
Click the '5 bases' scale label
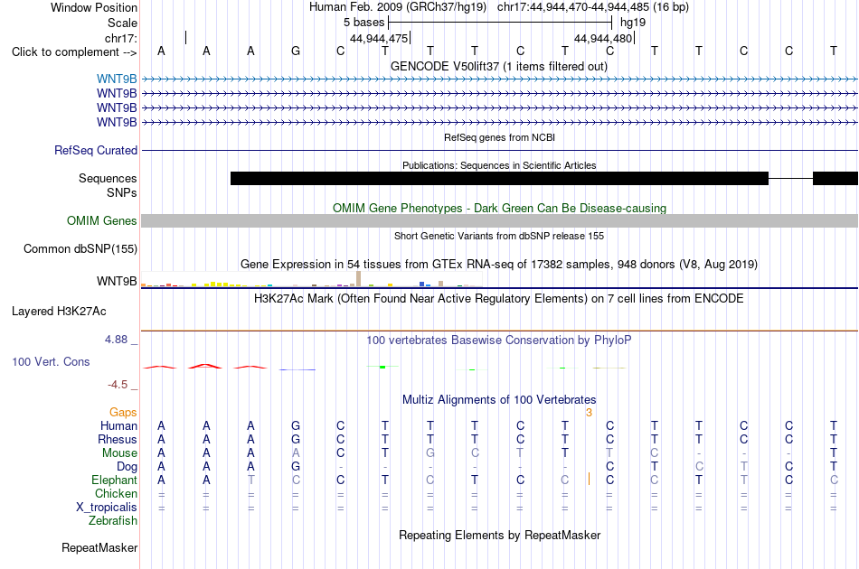(363, 23)
